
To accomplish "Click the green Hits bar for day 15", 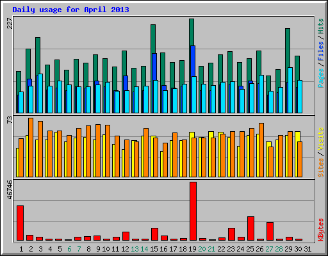I will tap(153, 39).
